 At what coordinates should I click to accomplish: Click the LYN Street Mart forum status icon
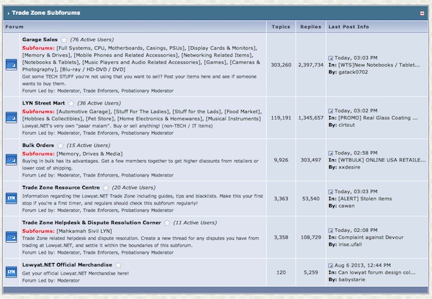tap(12, 115)
